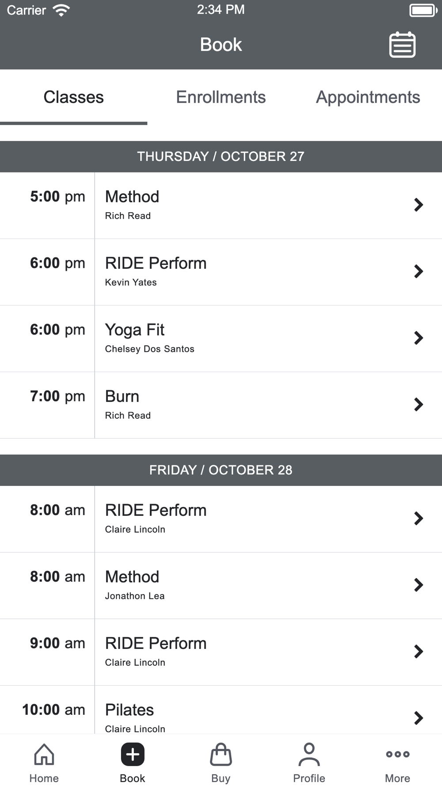Tap the Home house icon
442x786 pixels.
point(44,754)
